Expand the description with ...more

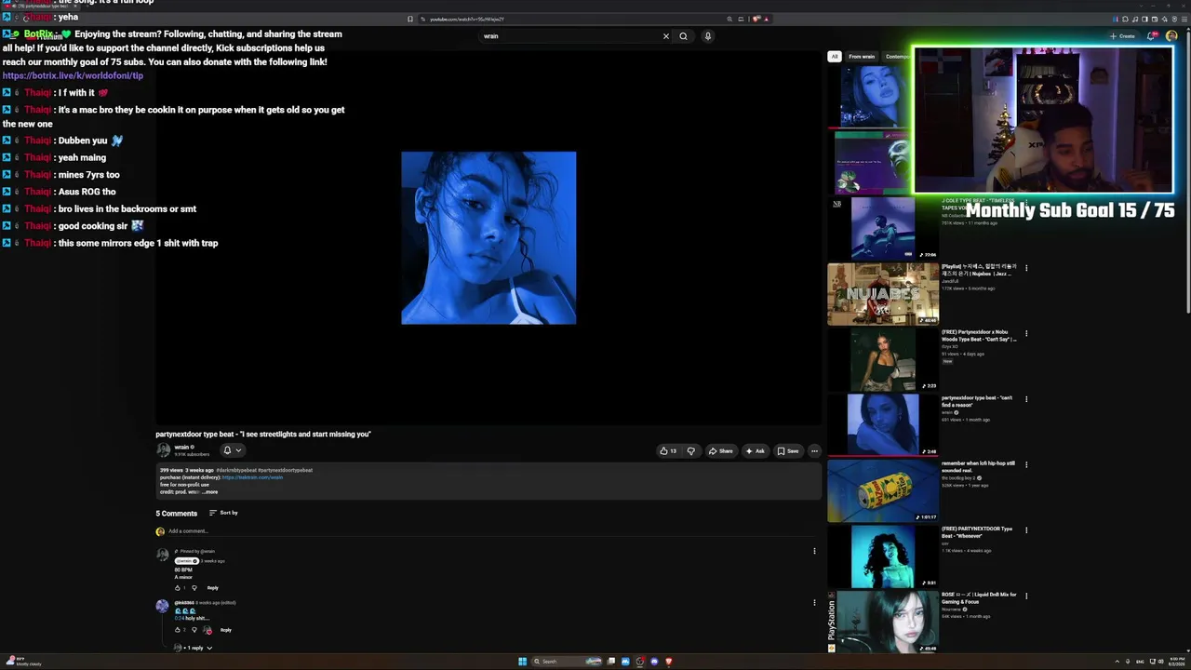210,491
